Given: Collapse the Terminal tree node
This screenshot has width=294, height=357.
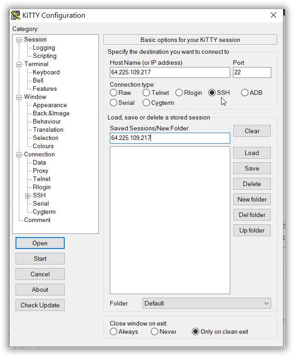Looking at the screenshot, I should pos(19,64).
